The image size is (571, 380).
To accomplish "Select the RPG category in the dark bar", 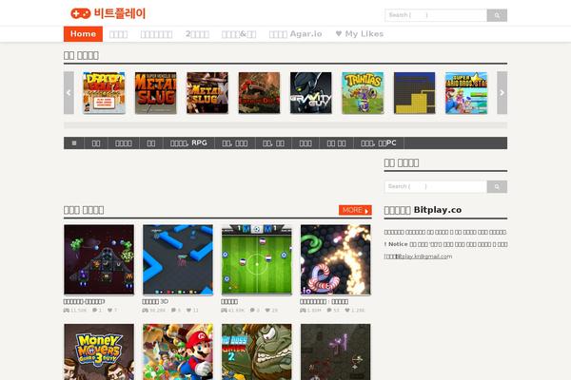I will click(188, 142).
